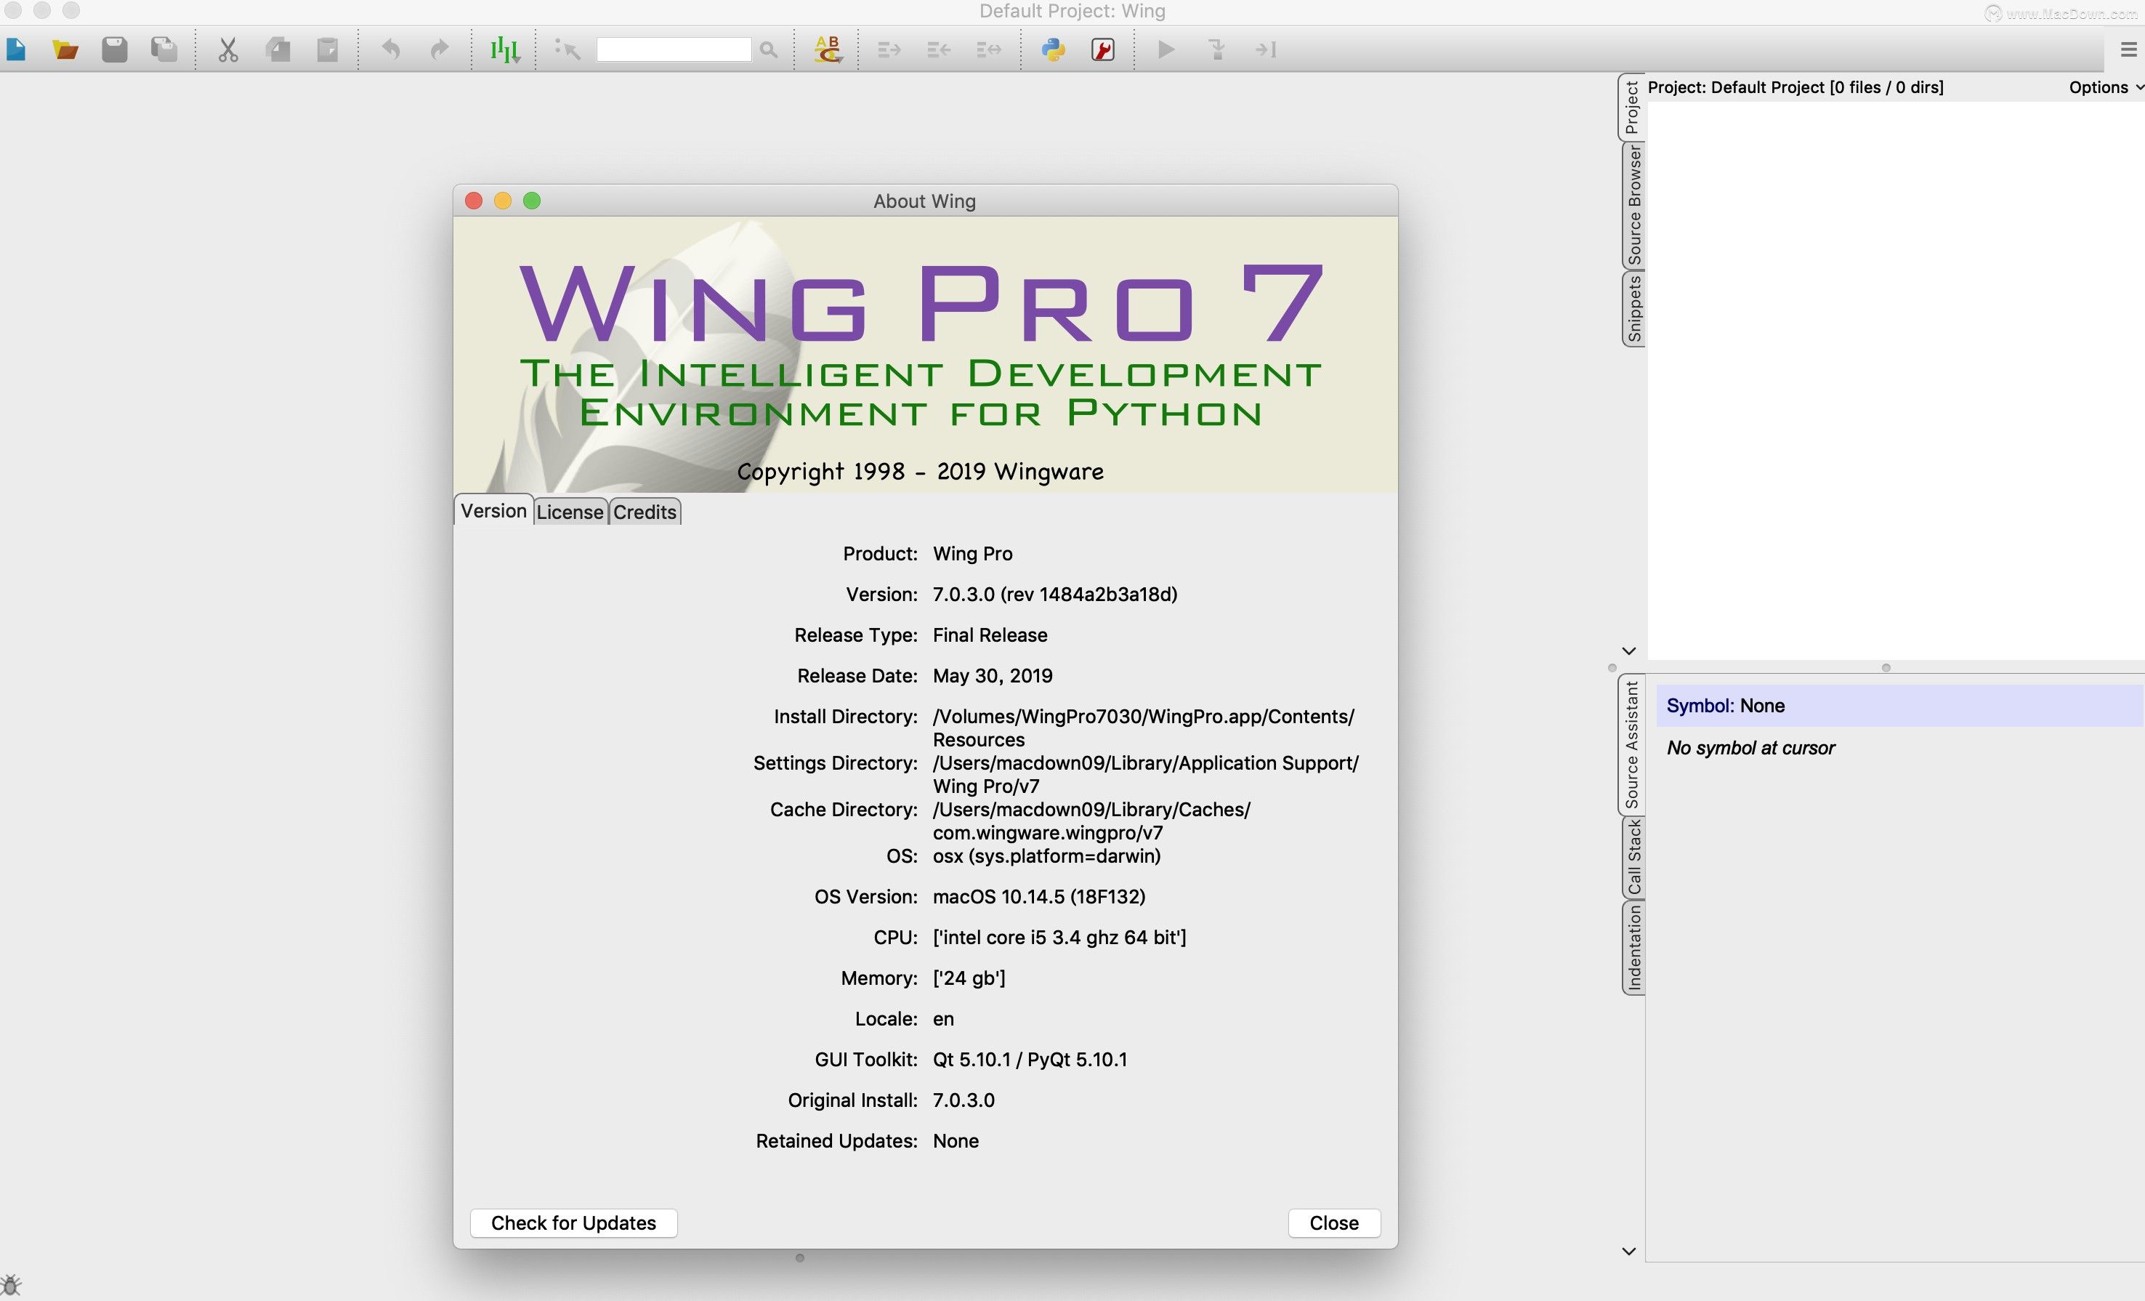Click the magnifier search icon in toolbar
The width and height of the screenshot is (2145, 1301).
click(x=768, y=50)
